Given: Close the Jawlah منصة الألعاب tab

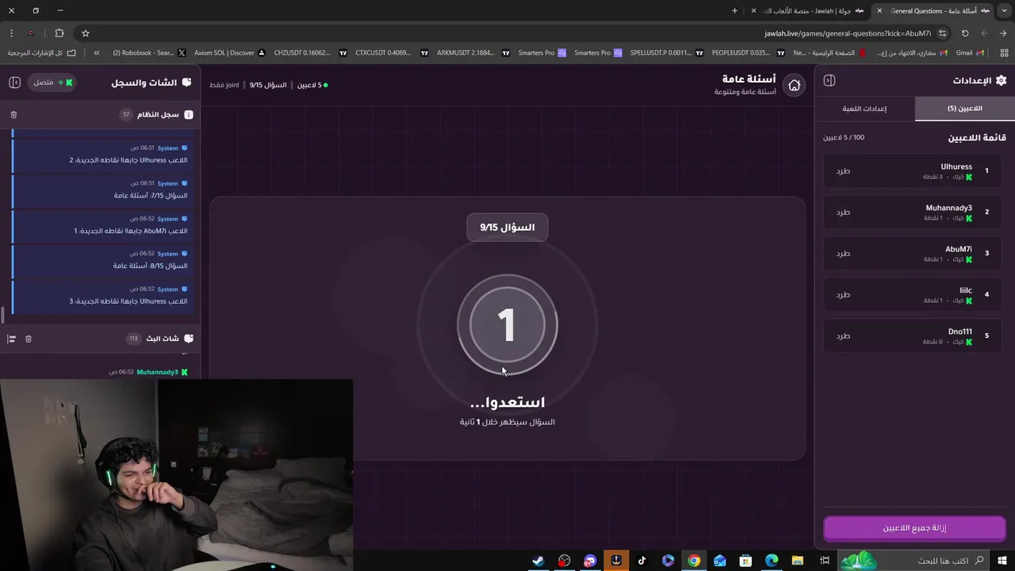Looking at the screenshot, I should (x=753, y=11).
